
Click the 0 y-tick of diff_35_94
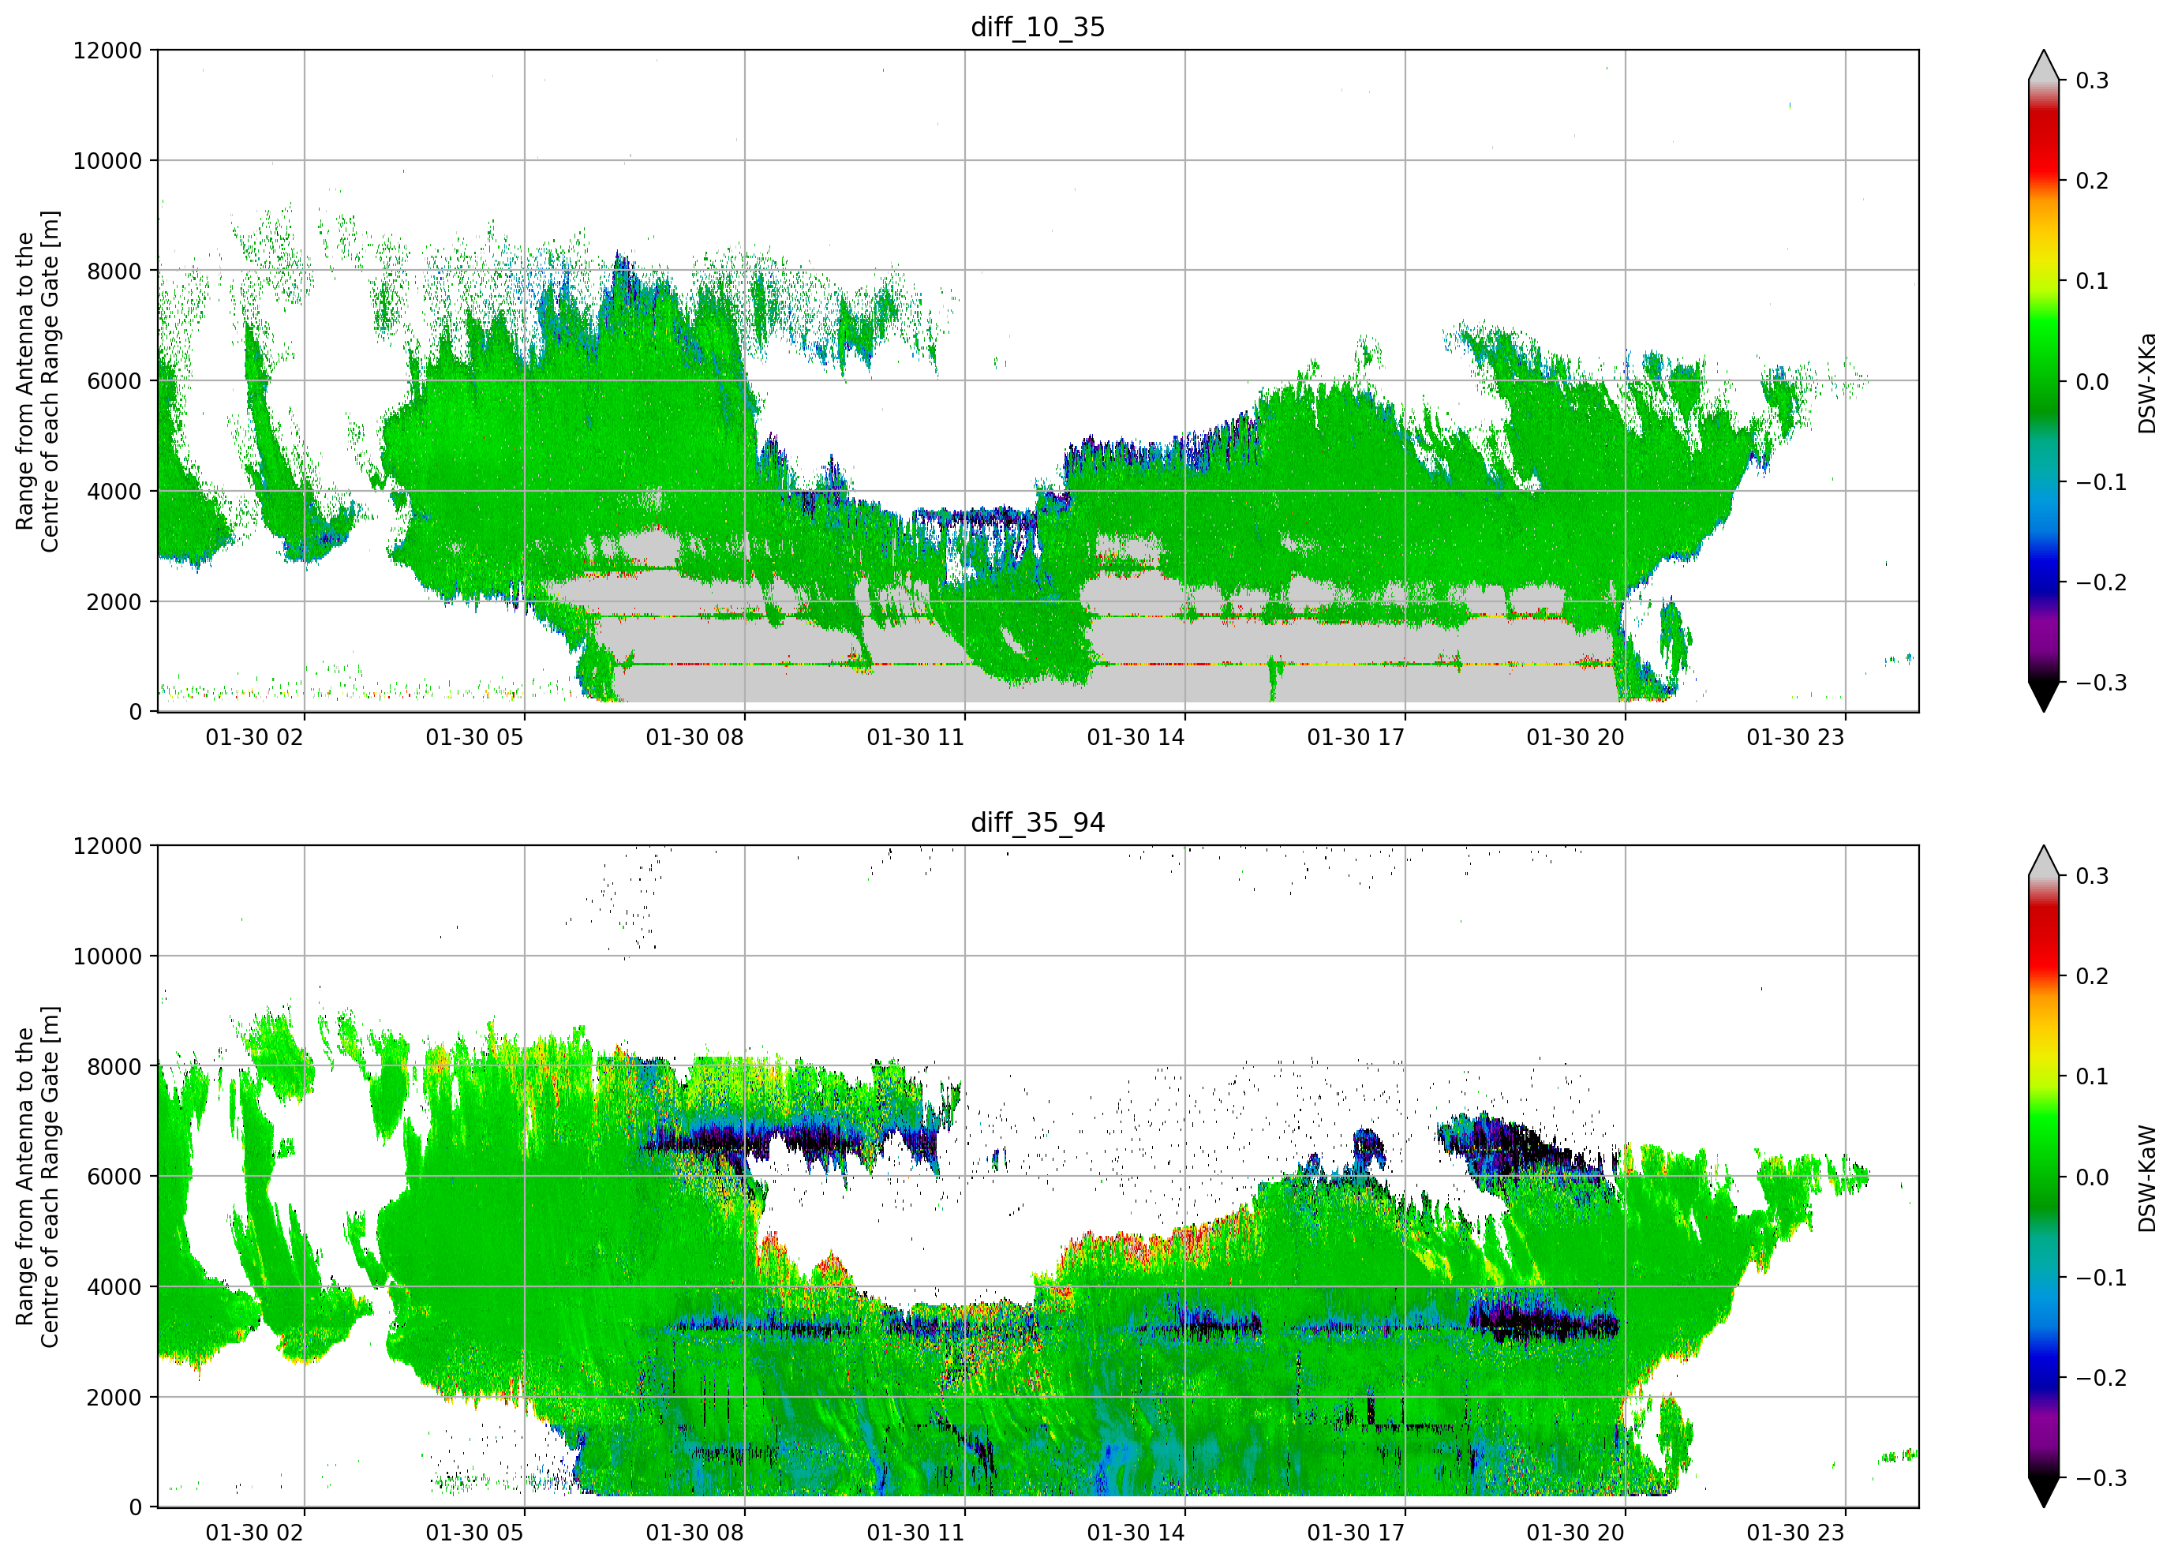click(x=135, y=1508)
